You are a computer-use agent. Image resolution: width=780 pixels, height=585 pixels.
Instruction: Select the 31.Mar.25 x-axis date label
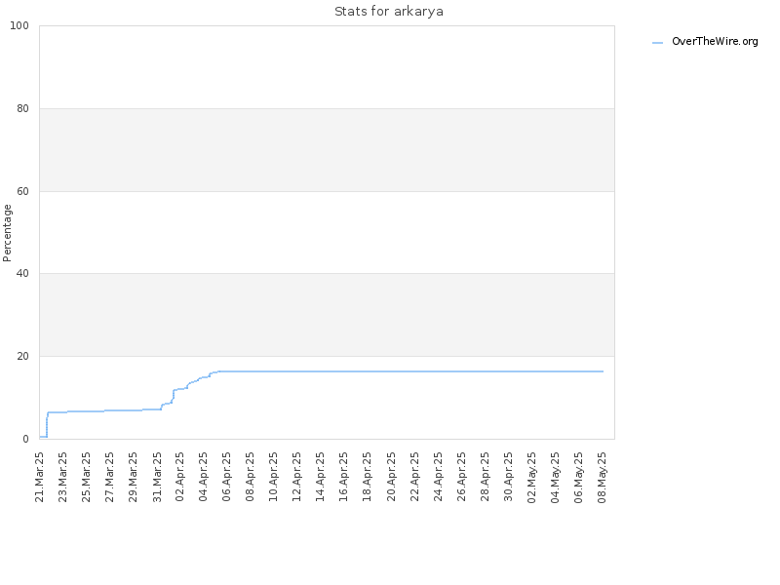tap(157, 477)
